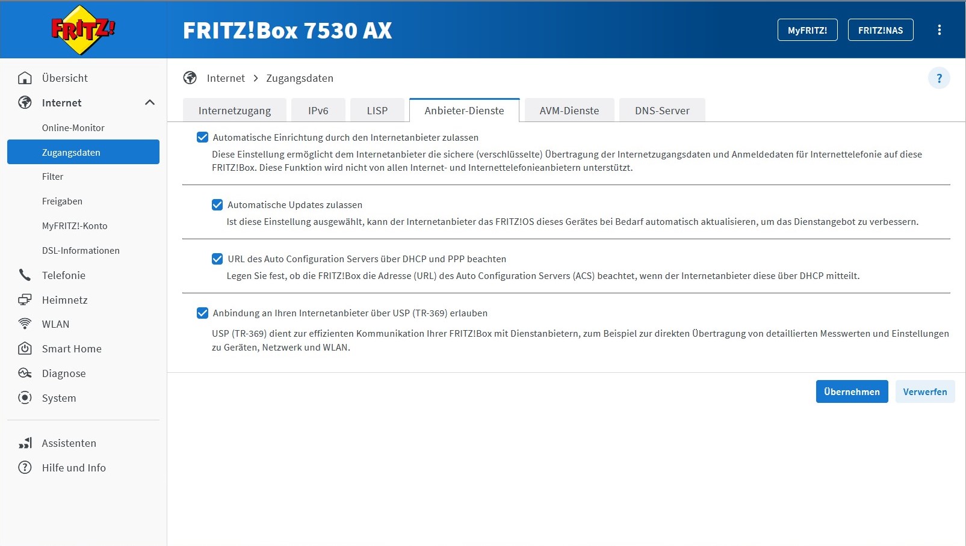Viewport: 966px width, 546px height.
Task: Click the Telefonie phone icon
Action: click(25, 275)
